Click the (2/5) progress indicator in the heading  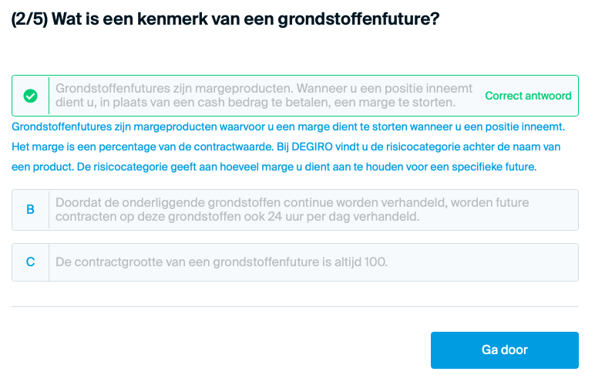click(29, 19)
